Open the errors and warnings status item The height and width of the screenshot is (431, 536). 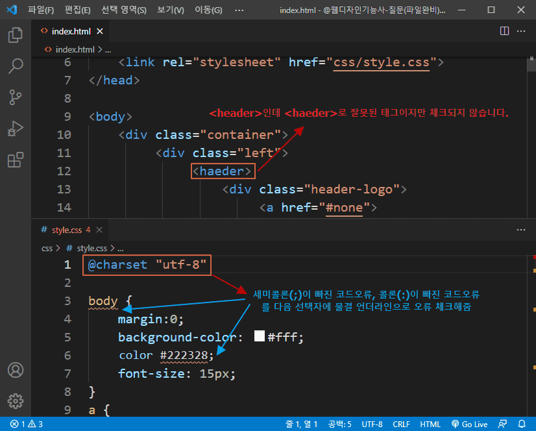27,424
